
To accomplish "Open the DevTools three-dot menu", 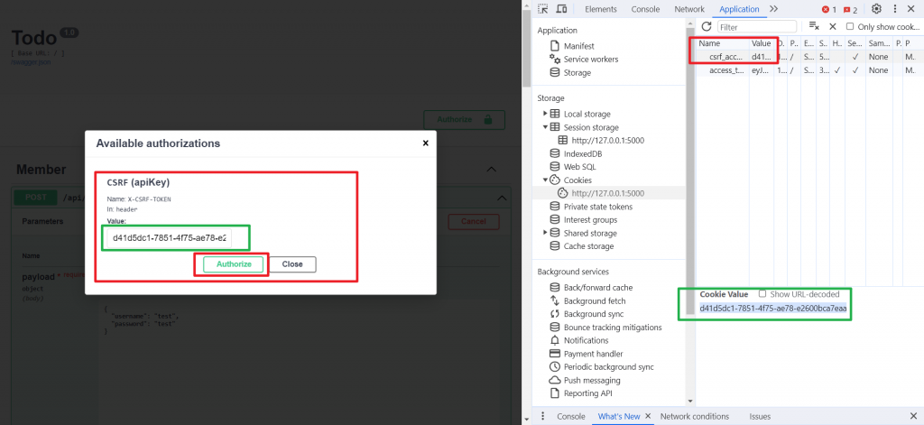I will click(x=895, y=9).
